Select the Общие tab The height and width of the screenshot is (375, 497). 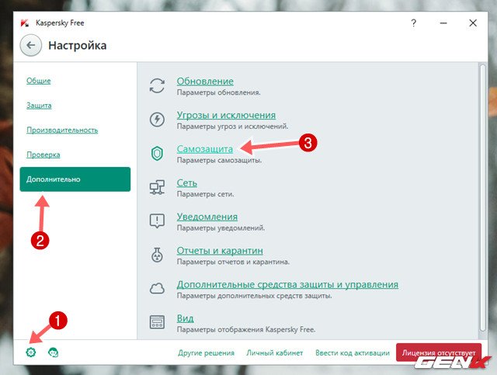(x=38, y=81)
